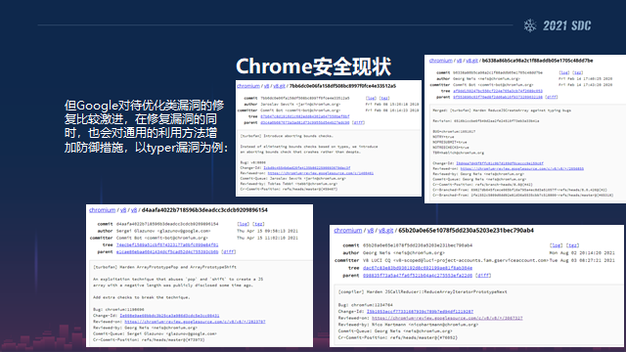Click the slide title 'Chrome安全现状'
This screenshot has width=626, height=352.
tap(313, 66)
